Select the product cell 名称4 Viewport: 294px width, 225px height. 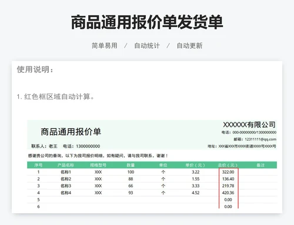[x=66, y=193]
